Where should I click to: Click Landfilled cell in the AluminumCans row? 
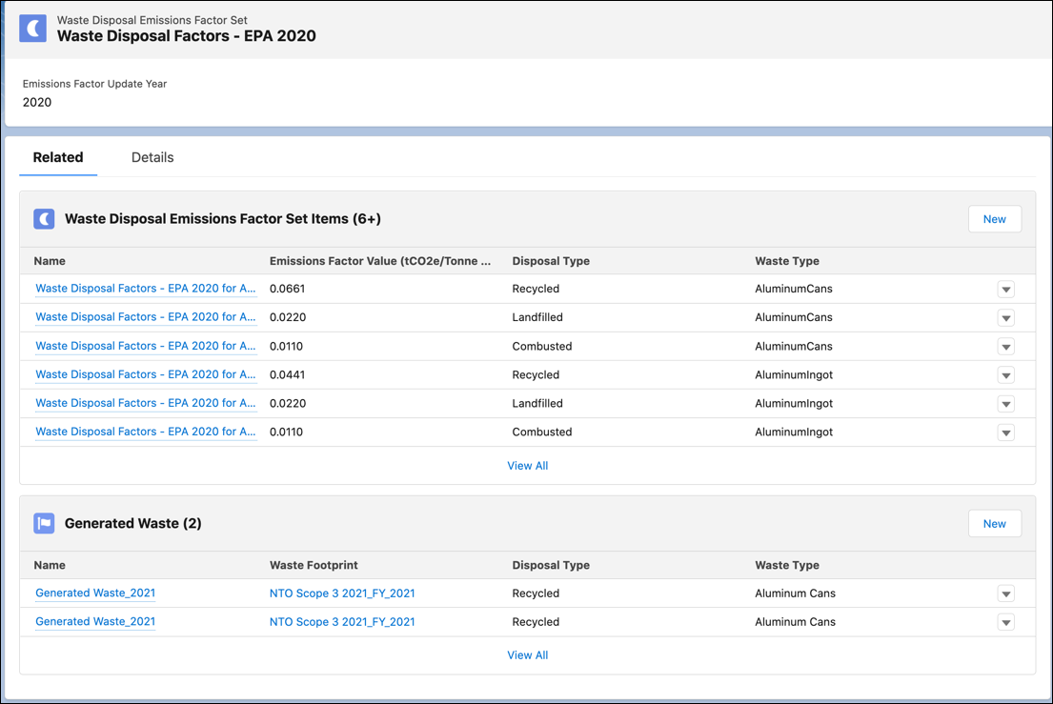click(537, 317)
